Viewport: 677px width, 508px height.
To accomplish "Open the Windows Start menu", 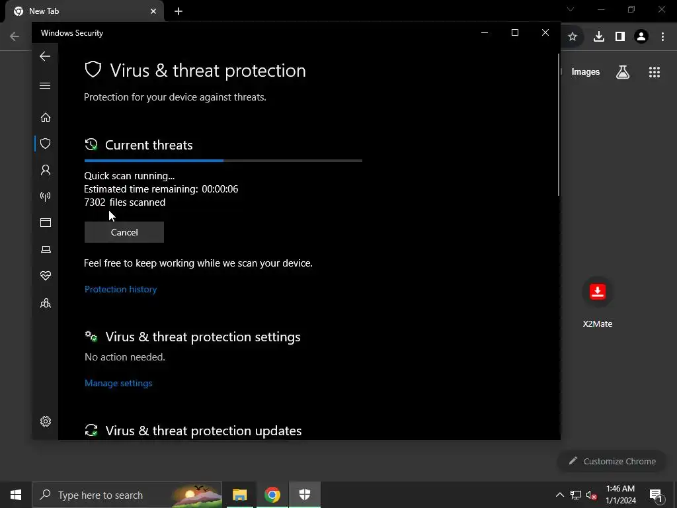I will pyautogui.click(x=16, y=495).
